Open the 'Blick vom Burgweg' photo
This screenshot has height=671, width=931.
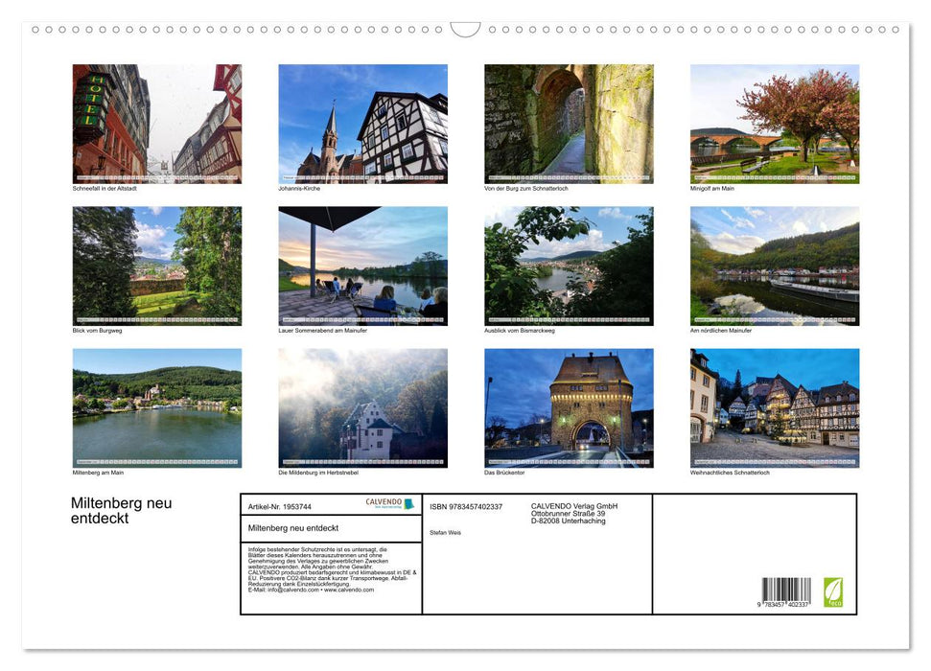pos(157,266)
